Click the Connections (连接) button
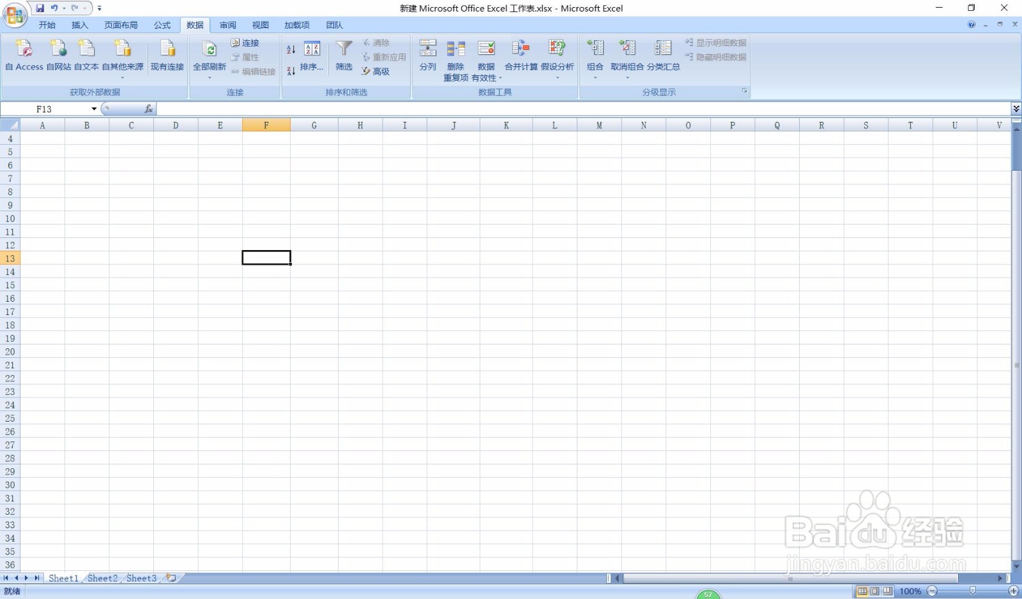 pyautogui.click(x=245, y=43)
